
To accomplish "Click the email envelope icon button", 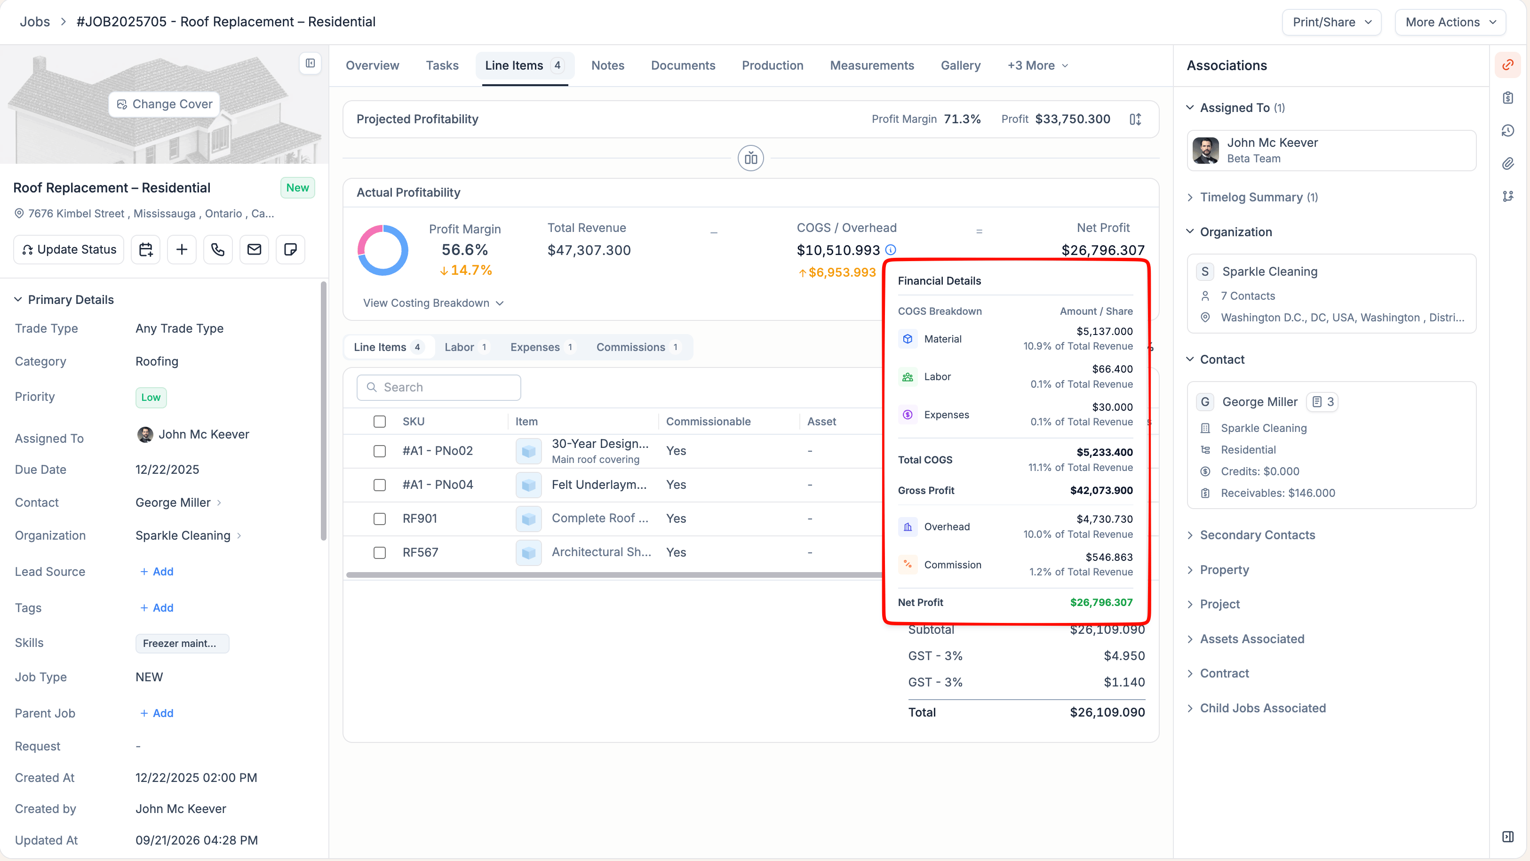I will (254, 249).
